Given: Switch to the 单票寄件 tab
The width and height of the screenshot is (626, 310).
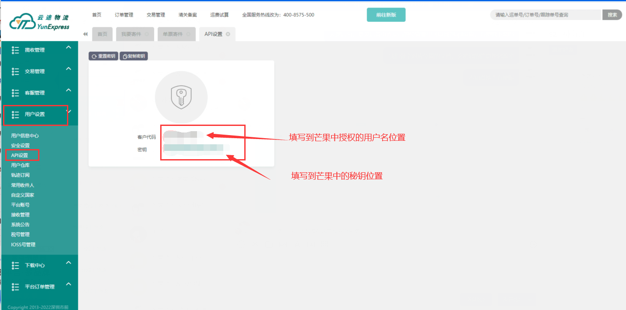Looking at the screenshot, I should click(176, 34).
